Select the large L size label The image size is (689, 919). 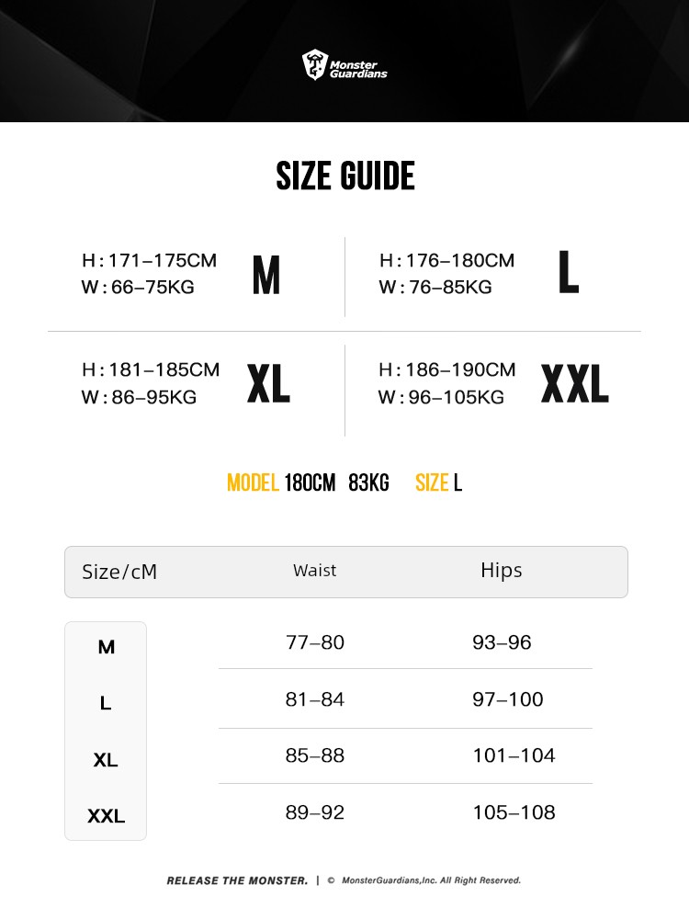[x=569, y=273]
